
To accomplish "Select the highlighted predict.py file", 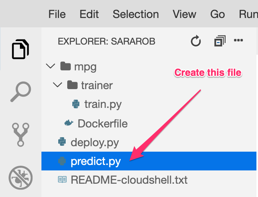I will (95, 161).
